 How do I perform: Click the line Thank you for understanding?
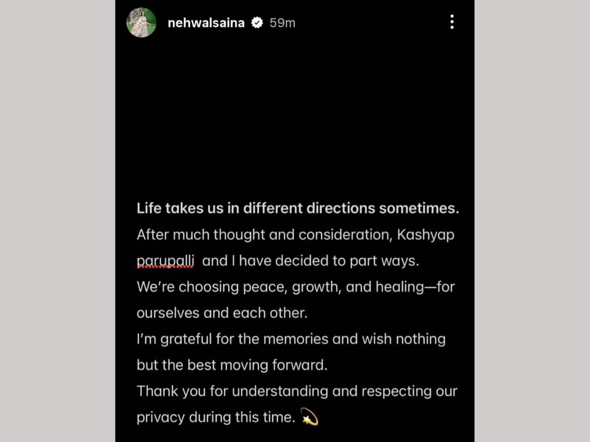297,392
